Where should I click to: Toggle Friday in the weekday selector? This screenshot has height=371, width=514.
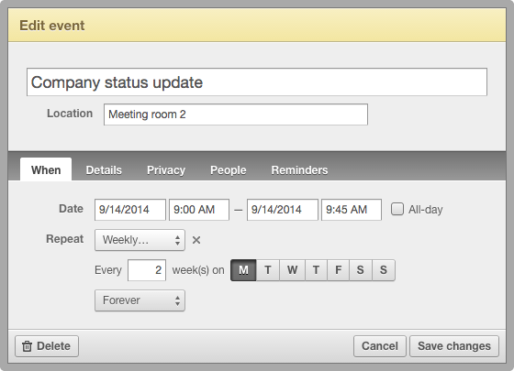click(x=339, y=270)
